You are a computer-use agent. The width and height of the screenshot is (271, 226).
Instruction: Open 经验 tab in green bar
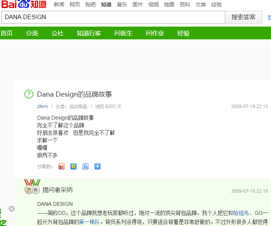183,33
